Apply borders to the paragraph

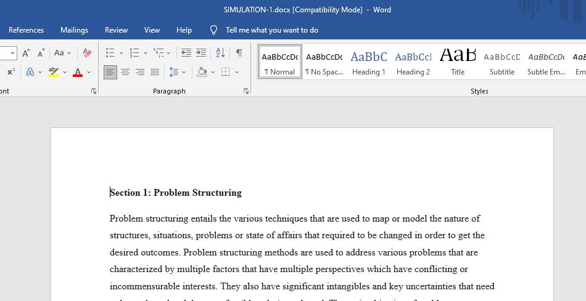[x=225, y=72]
